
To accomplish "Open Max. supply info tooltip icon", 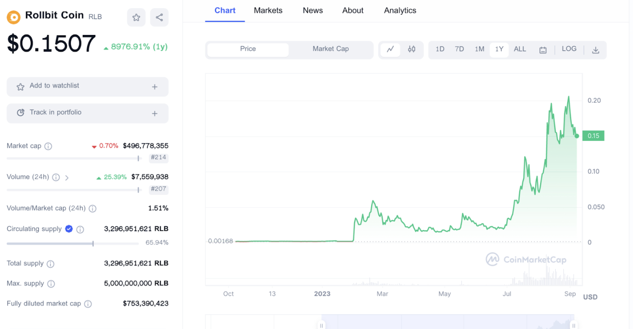I will [51, 284].
